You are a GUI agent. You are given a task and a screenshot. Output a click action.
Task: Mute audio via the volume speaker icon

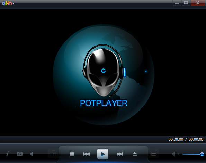coord(175,154)
